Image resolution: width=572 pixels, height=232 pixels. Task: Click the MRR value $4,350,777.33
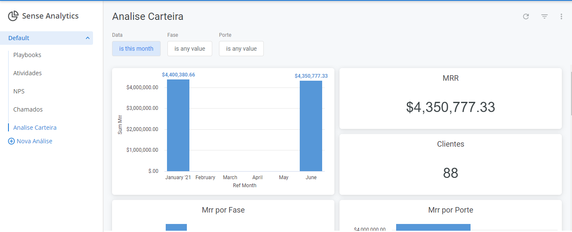451,107
